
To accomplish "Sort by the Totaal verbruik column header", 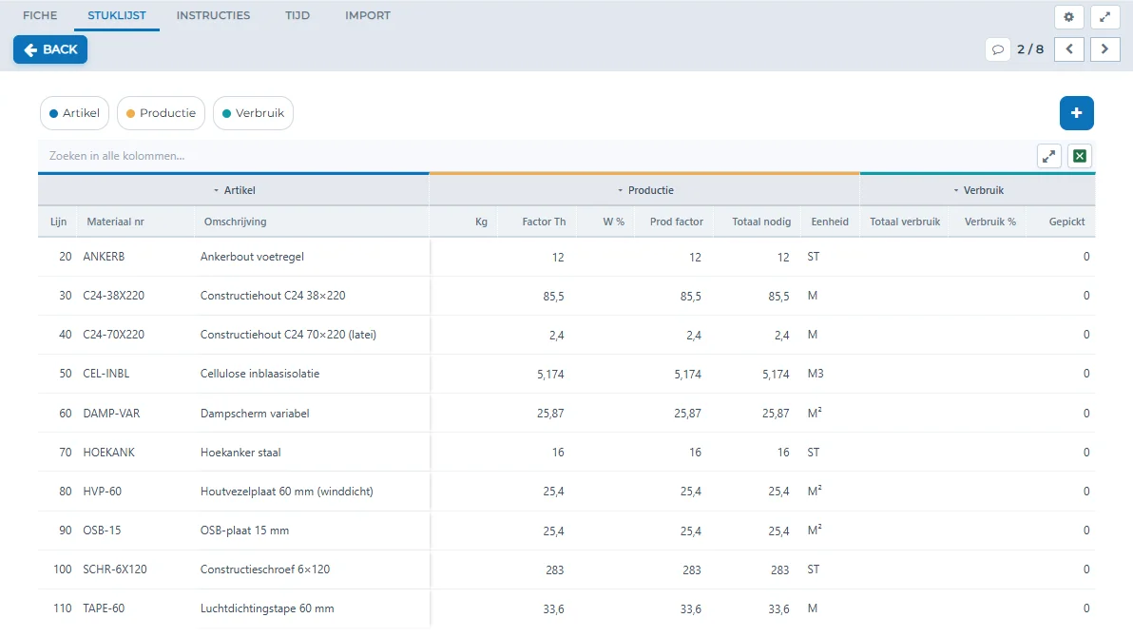I will pos(905,222).
